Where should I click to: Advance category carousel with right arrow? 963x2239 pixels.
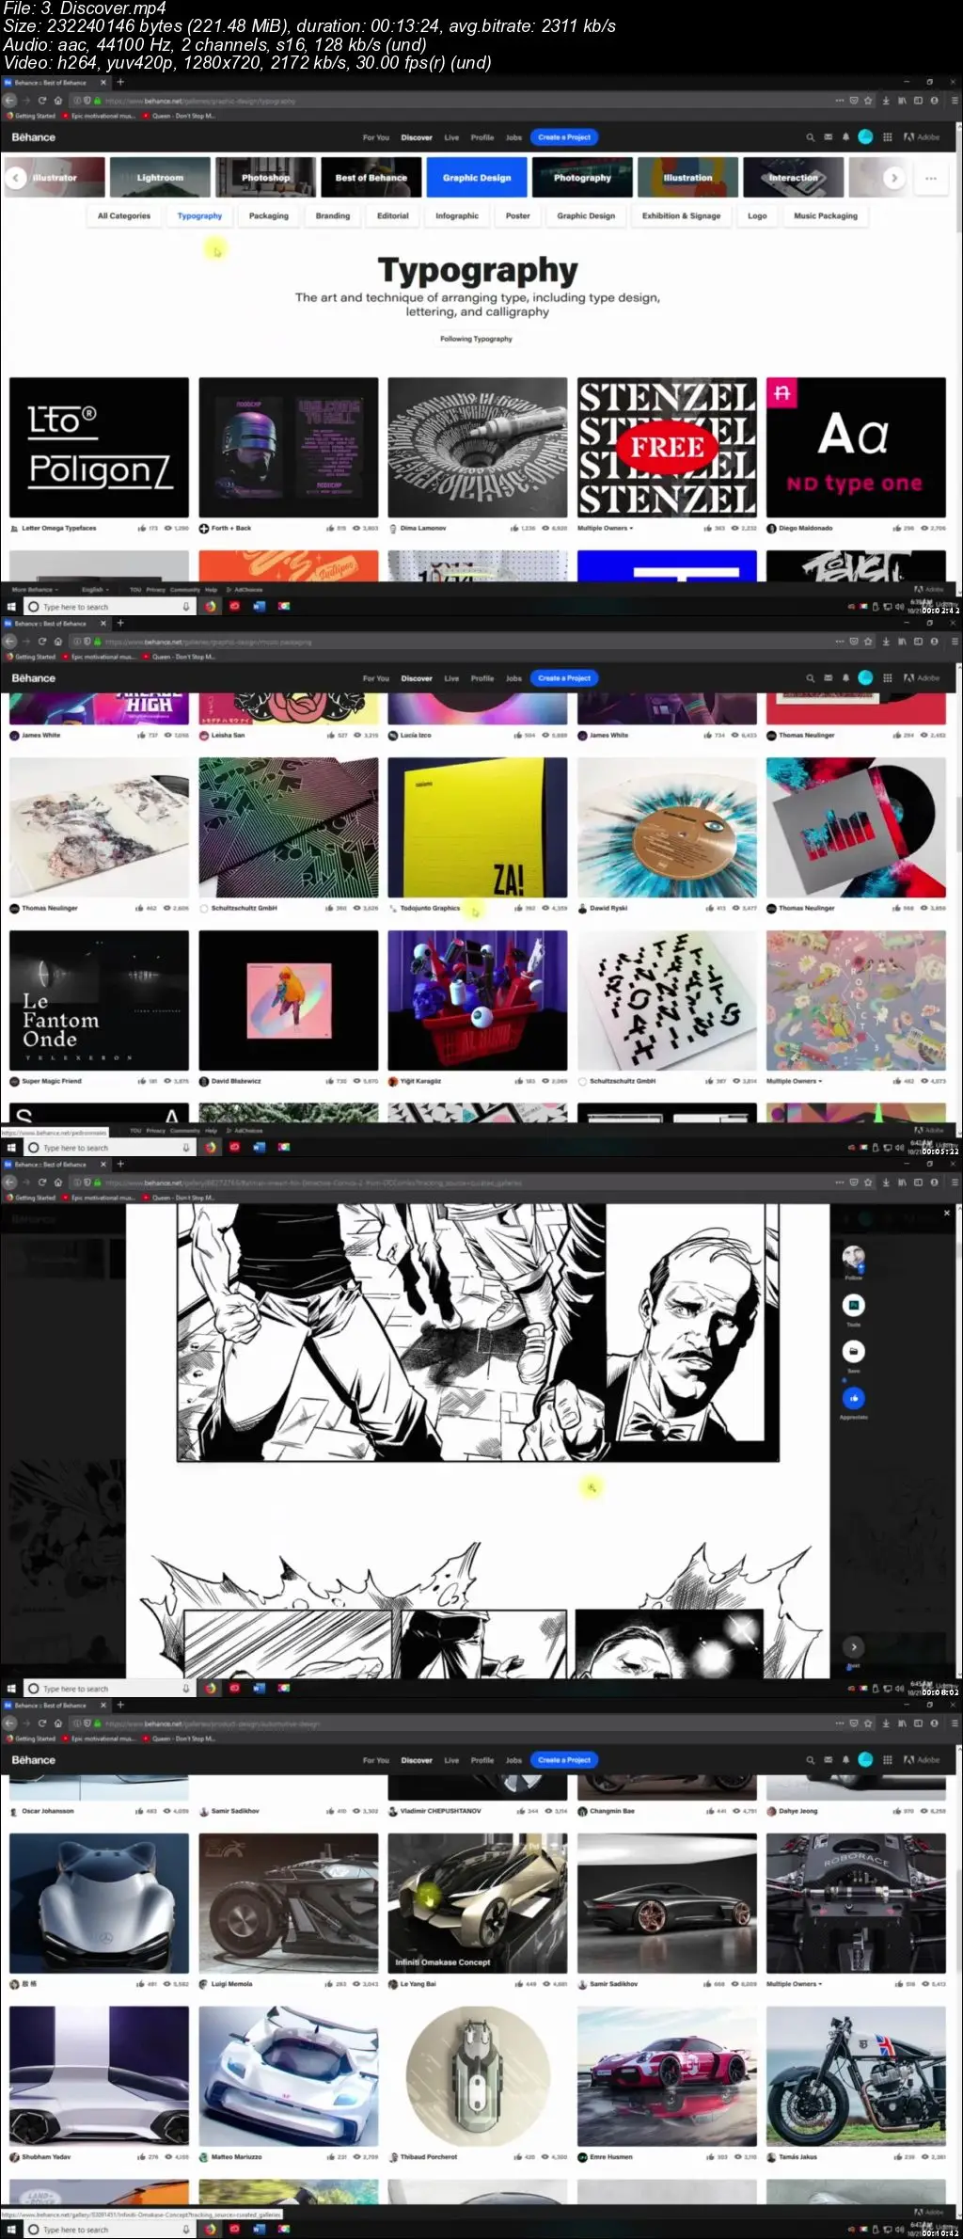(x=894, y=177)
